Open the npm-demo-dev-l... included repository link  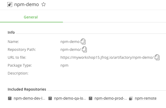(30, 98)
